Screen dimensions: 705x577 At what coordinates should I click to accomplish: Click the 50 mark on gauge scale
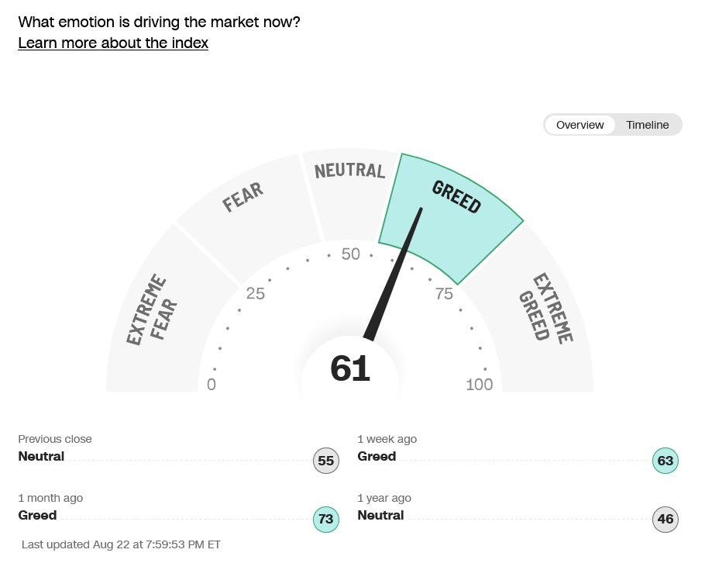(351, 254)
